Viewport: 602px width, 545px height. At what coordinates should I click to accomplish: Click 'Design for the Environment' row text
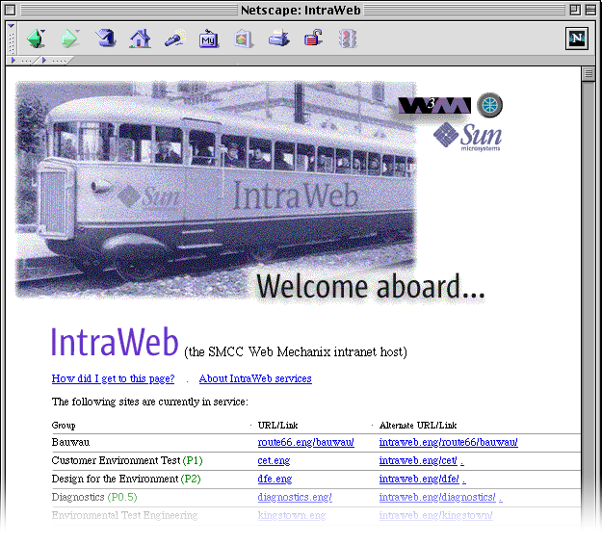click(116, 479)
